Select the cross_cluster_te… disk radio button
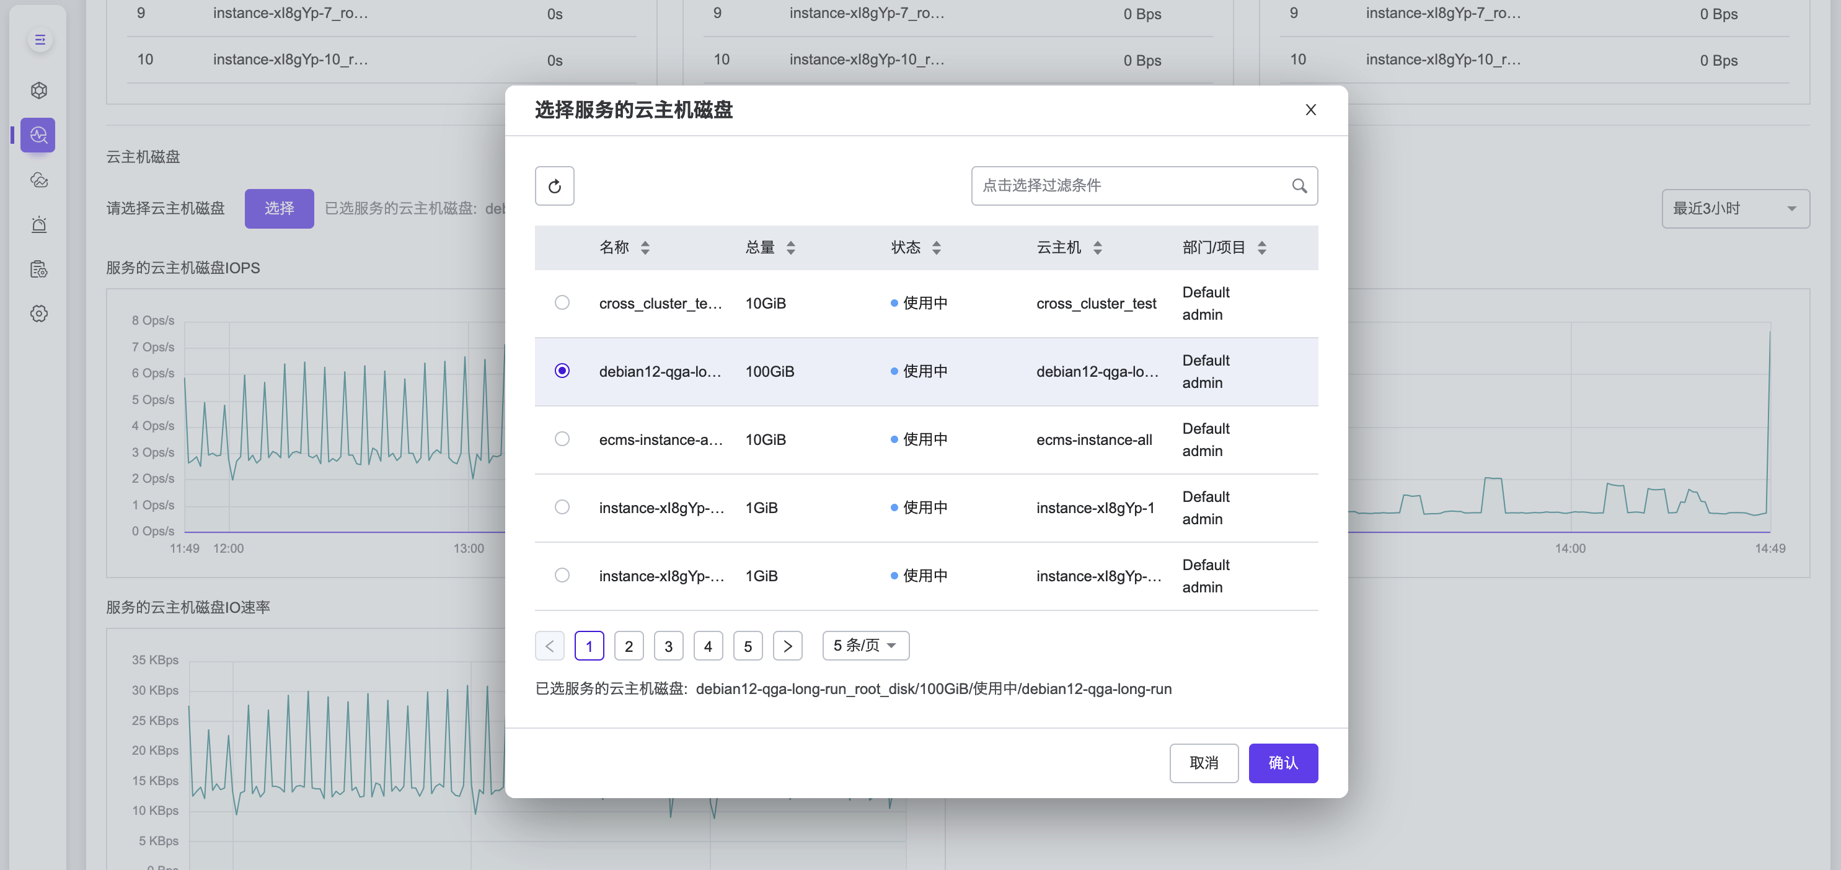 pyautogui.click(x=562, y=303)
